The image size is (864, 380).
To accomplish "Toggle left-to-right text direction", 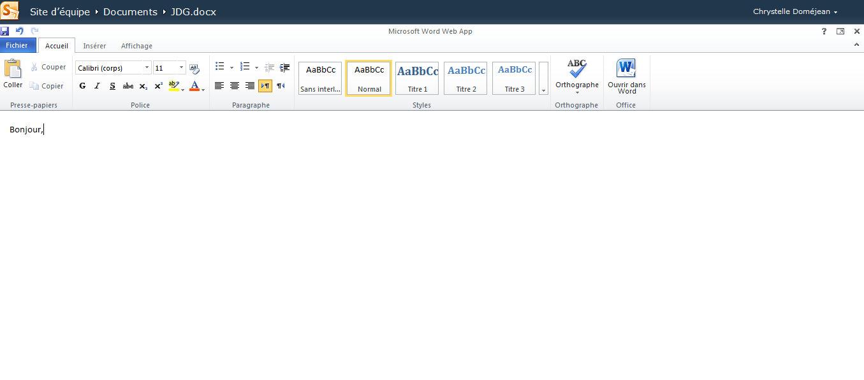I will click(x=265, y=86).
